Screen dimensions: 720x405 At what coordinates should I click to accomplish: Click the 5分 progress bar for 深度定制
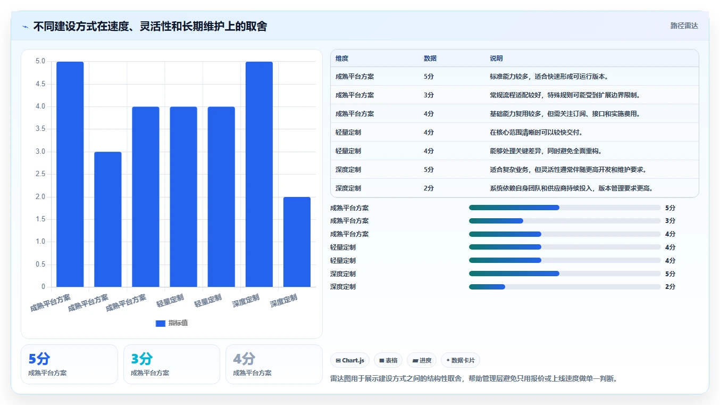coord(565,274)
